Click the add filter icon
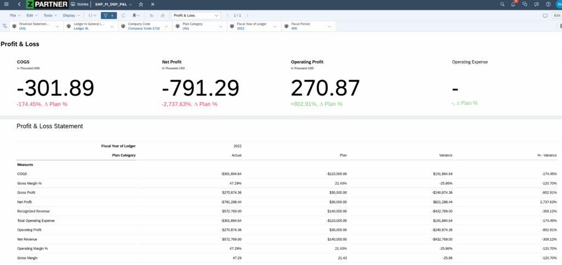Viewport: 562px width, 265px height. coord(5,26)
